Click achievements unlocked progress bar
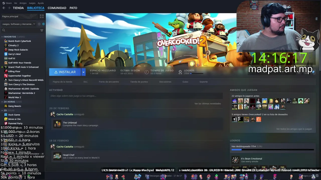The image size is (321, 180). tap(273, 150)
